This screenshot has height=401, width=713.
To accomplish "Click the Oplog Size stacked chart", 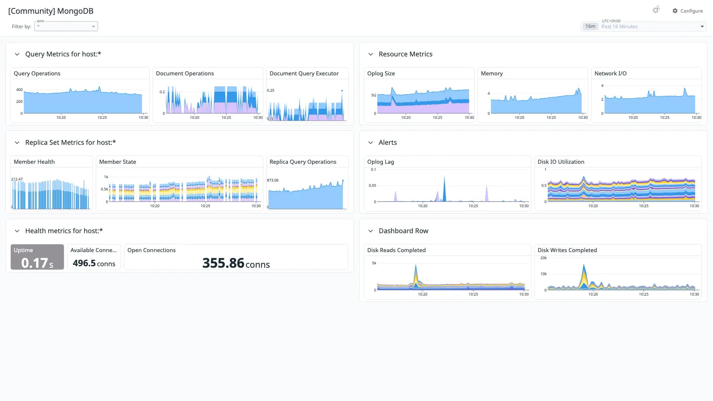I will click(424, 101).
